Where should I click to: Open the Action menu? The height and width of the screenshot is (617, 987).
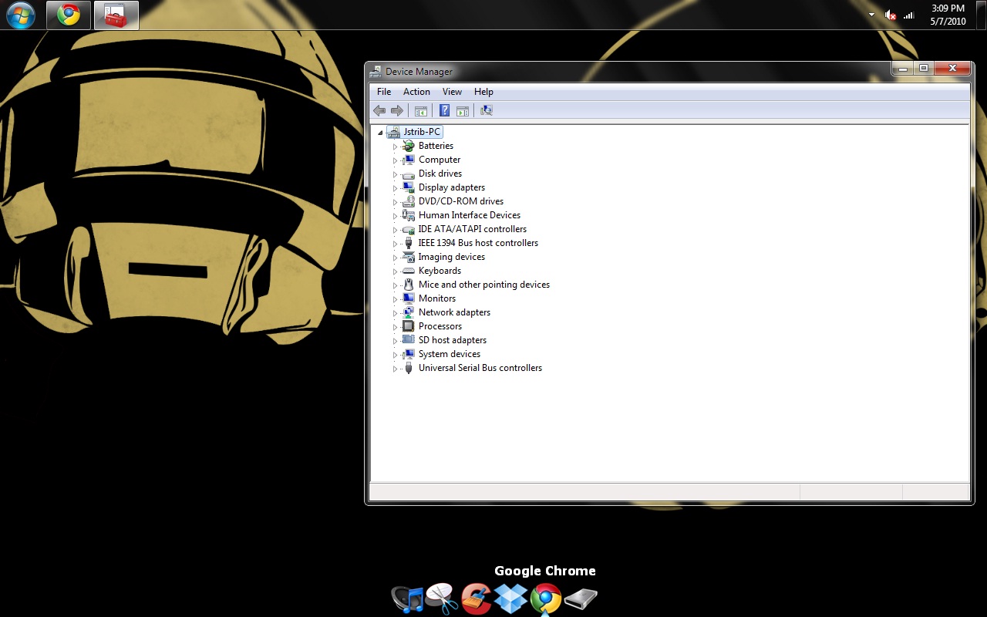pyautogui.click(x=416, y=92)
